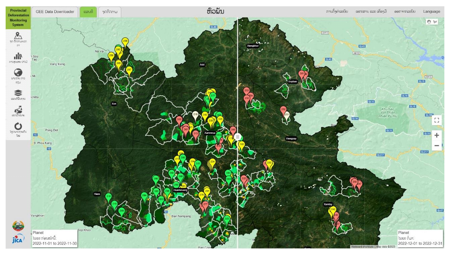The image size is (450, 254).
Task: Click the yellow map marker numbered 258
Action: (x=125, y=42)
